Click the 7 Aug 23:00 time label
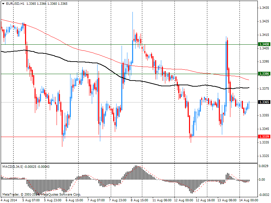271x203 pixels. (x=118, y=200)
